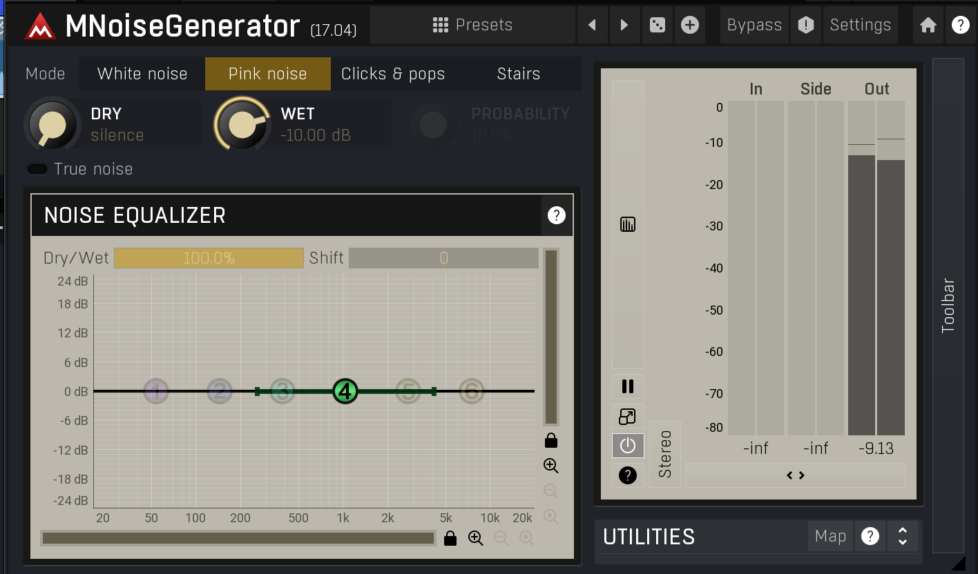Click the Out peak value -9.13
The image size is (978, 574).
(x=876, y=448)
